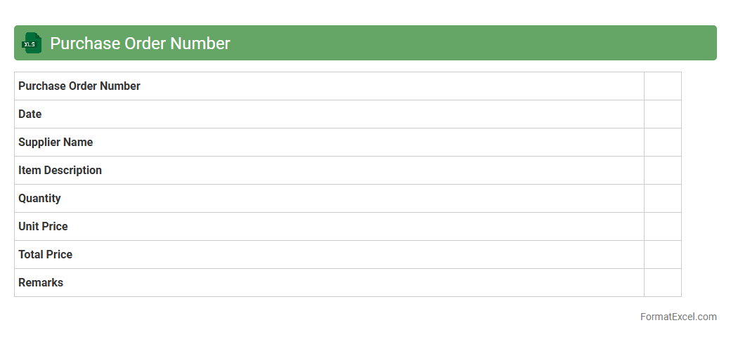Viewport: 731px width, 337px height.
Task: Click the empty value cell beside Supplier Name
Action: (x=662, y=142)
